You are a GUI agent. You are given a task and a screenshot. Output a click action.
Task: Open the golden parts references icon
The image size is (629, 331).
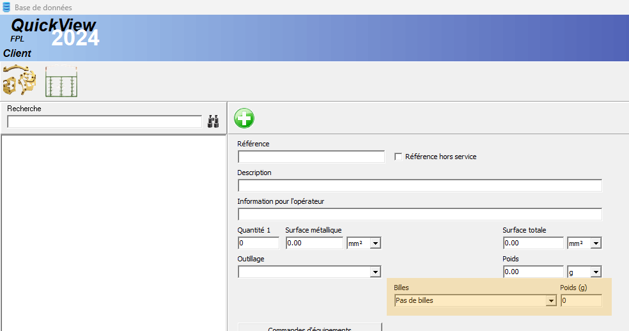[x=19, y=81]
